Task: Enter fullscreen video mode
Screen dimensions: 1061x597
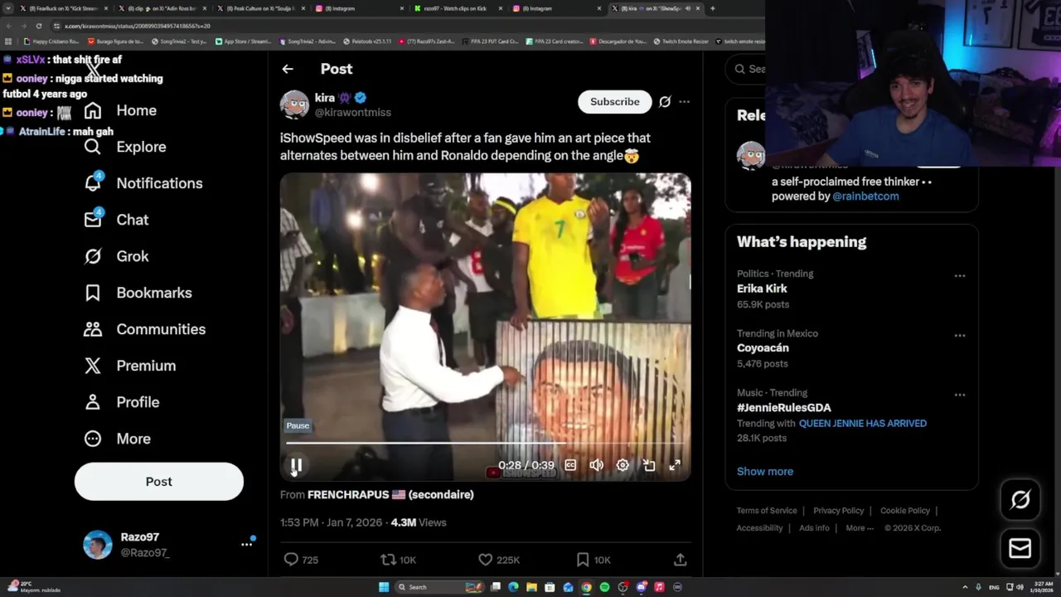Action: pyautogui.click(x=675, y=465)
